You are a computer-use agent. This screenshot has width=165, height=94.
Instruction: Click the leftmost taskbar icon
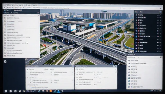coord(6,91)
